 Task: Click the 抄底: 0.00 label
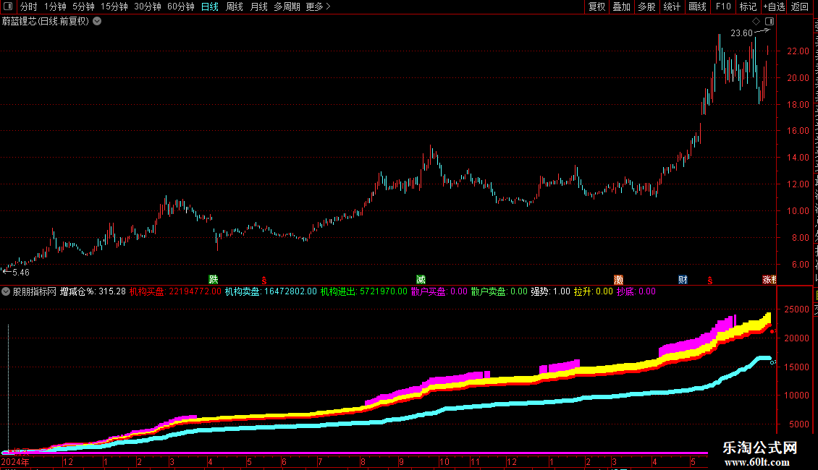coord(636,292)
